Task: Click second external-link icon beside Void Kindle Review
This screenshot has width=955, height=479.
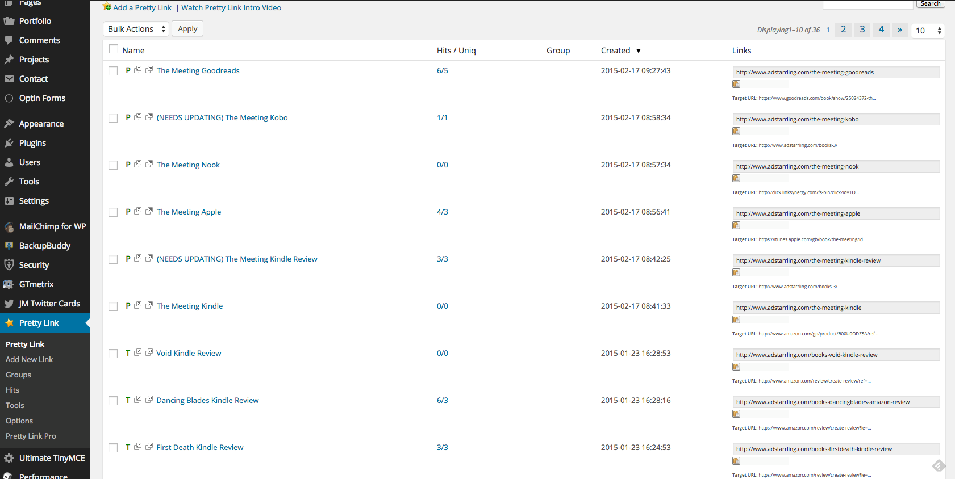Action: pyautogui.click(x=149, y=352)
